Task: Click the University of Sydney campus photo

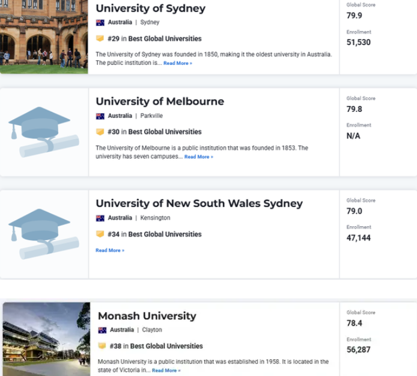Action: point(44,37)
